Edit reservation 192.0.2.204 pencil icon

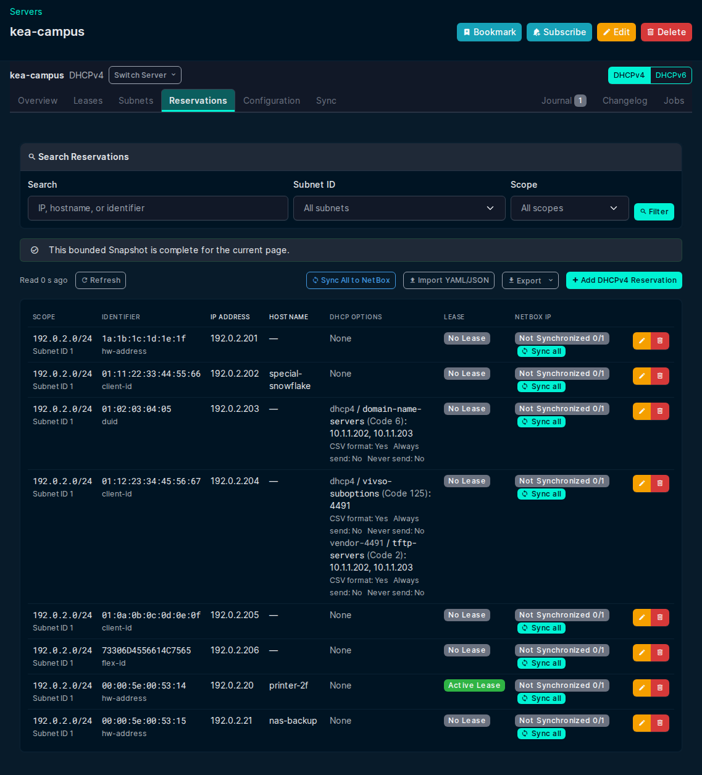coord(641,484)
